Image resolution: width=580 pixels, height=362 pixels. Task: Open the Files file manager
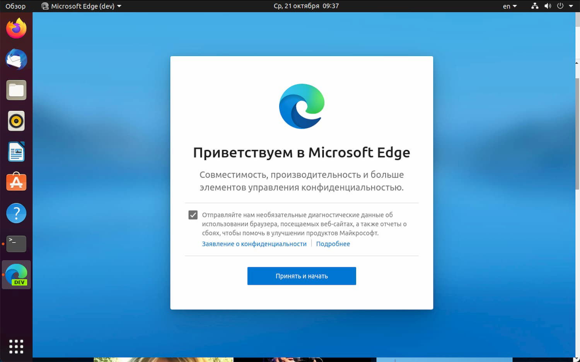point(16,90)
